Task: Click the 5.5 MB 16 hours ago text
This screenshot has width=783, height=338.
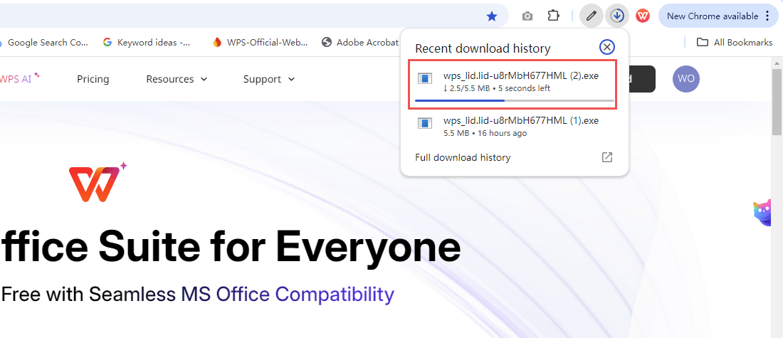Action: pyautogui.click(x=485, y=133)
